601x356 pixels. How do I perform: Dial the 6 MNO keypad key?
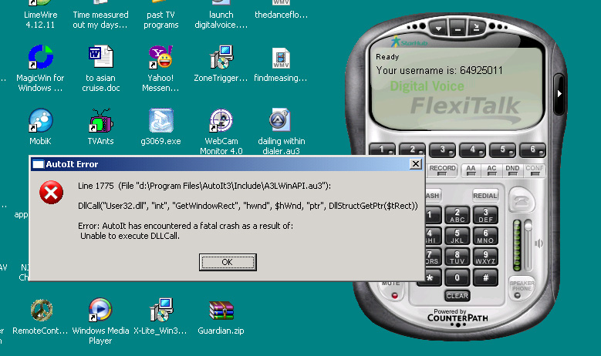[x=485, y=236]
